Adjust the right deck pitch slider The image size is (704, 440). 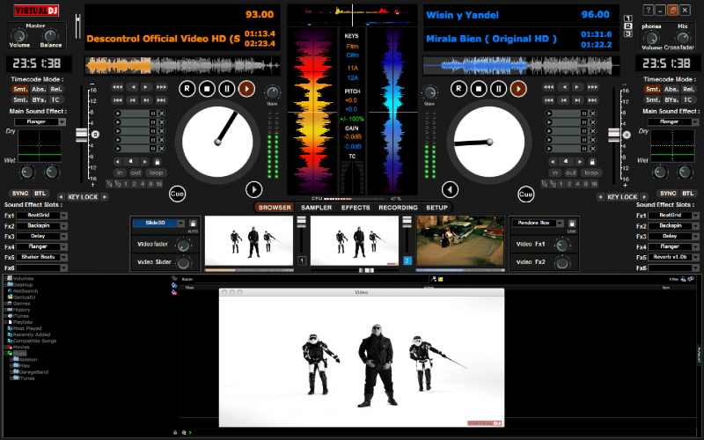pos(613,135)
